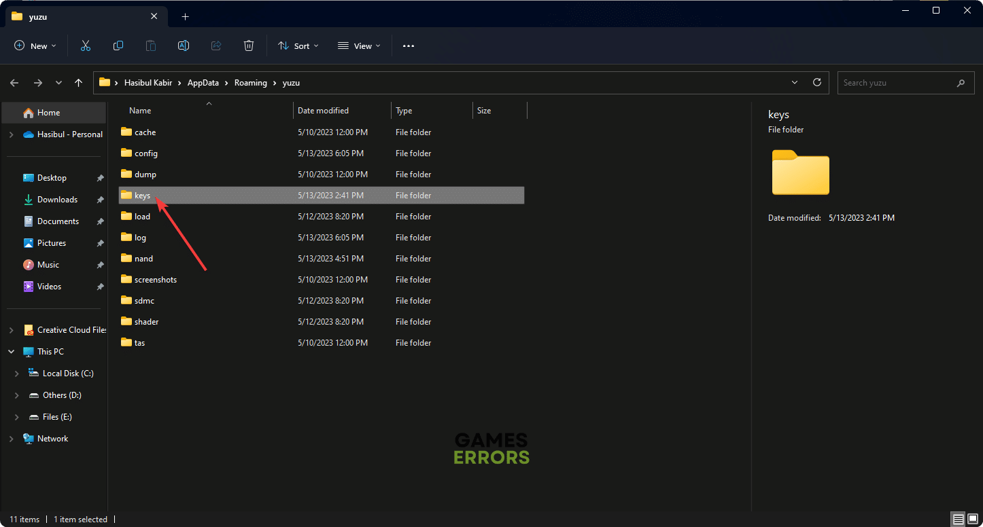Go up one directory level
This screenshot has height=527, width=983.
79,82
